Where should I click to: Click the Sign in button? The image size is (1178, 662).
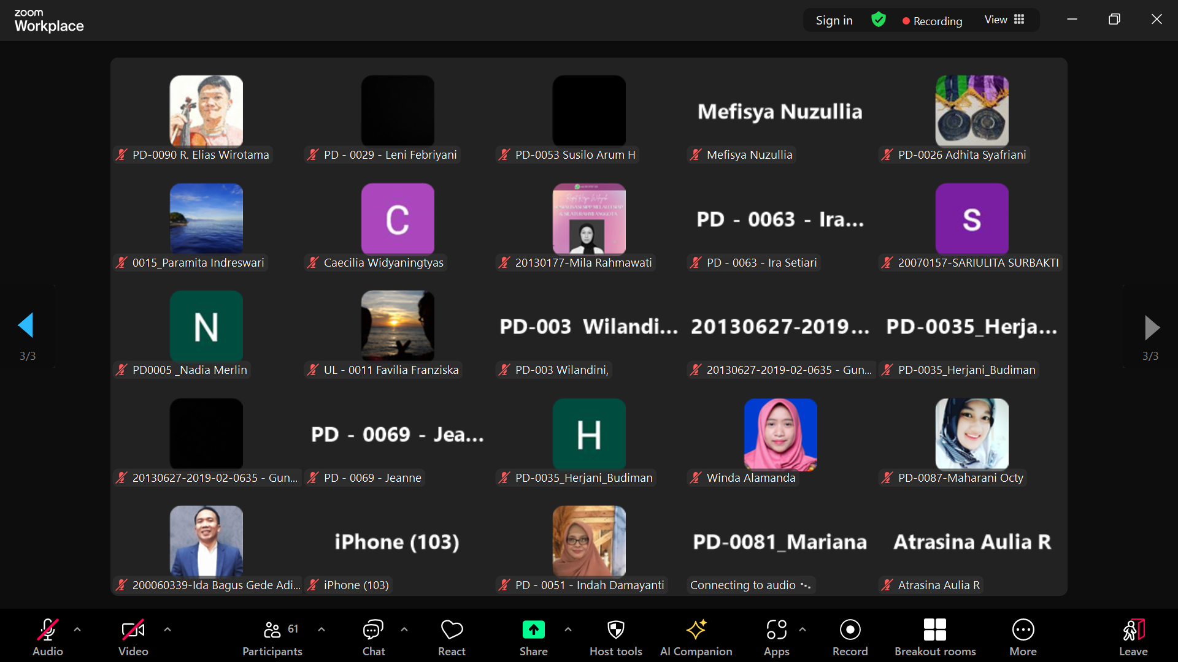coord(834,20)
